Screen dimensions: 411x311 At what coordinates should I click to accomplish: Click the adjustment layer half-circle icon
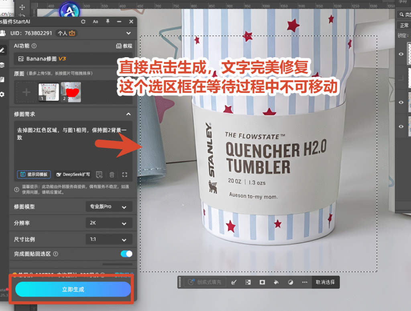[291, 282]
